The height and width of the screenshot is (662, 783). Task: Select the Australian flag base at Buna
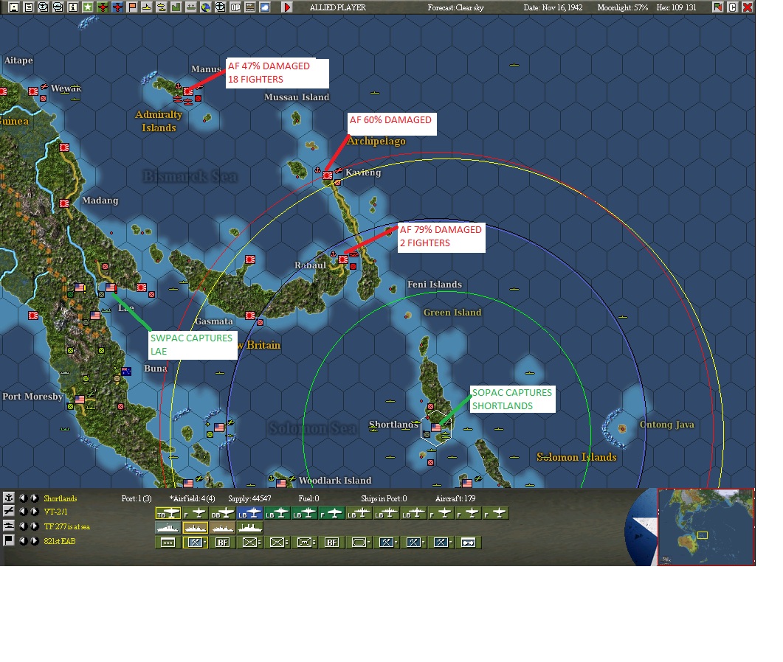pyautogui.click(x=126, y=371)
